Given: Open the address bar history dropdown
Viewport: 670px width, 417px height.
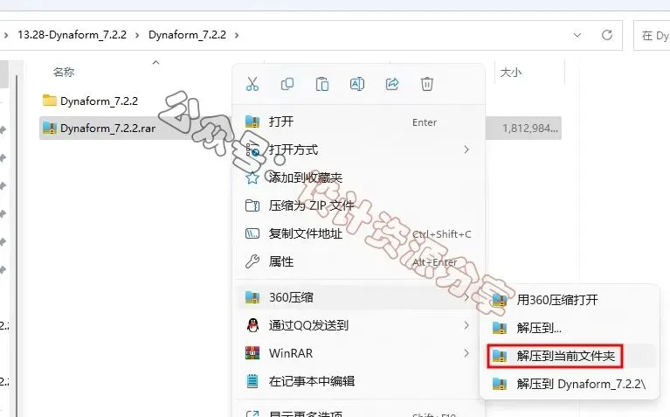Looking at the screenshot, I should pyautogui.click(x=577, y=35).
